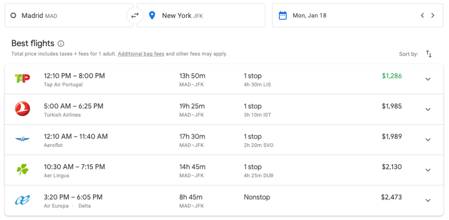This screenshot has height=220, width=449.
Task: Expand the Aeroflot flight details
Action: click(428, 140)
